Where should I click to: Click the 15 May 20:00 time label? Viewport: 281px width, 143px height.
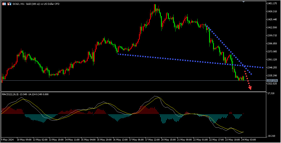coord(104,139)
